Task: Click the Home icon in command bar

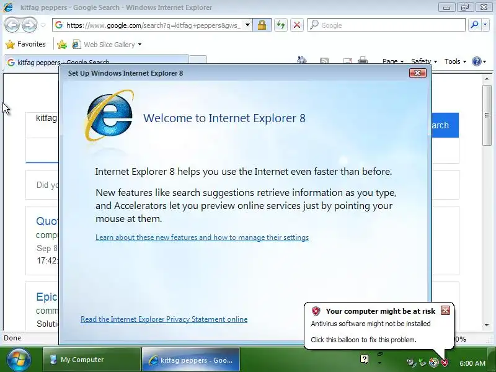Action: [302, 60]
